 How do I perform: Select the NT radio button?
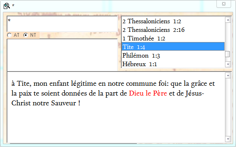tap(26, 35)
